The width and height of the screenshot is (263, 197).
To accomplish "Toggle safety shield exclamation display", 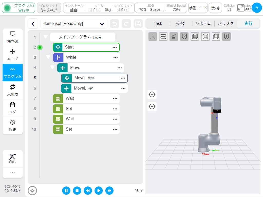I will point(227,36).
